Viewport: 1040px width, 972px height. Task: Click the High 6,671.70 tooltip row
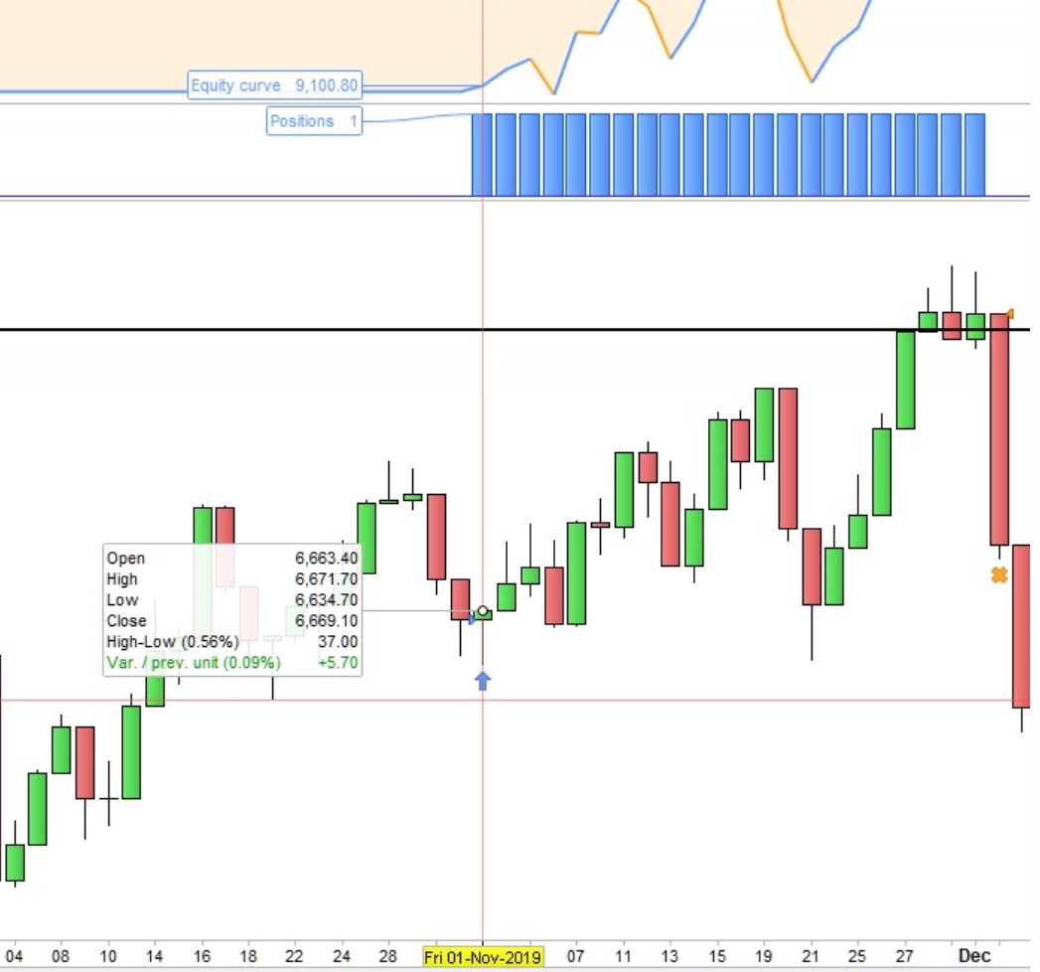click(232, 579)
